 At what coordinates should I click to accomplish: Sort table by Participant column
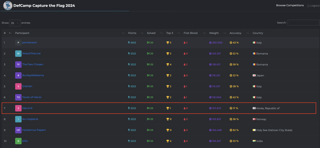click(x=70, y=33)
